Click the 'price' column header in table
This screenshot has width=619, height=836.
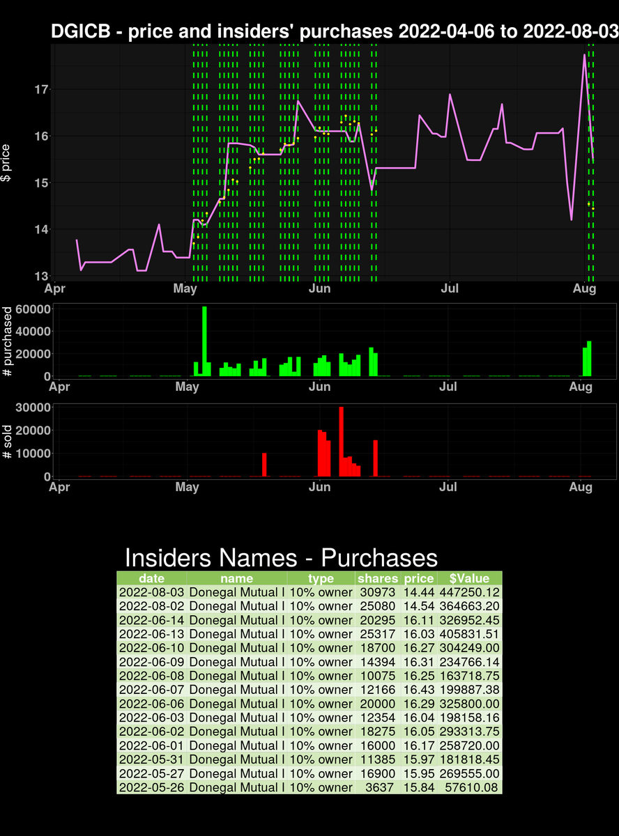click(419, 578)
